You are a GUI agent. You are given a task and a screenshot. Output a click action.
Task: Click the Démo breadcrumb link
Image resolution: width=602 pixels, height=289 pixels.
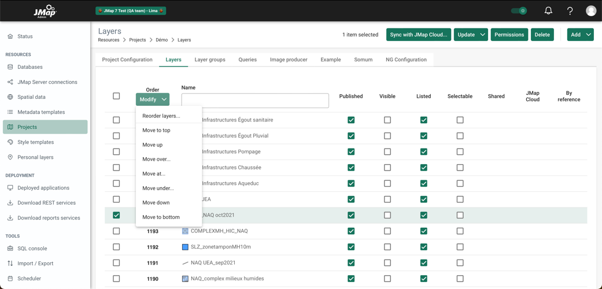(x=161, y=40)
